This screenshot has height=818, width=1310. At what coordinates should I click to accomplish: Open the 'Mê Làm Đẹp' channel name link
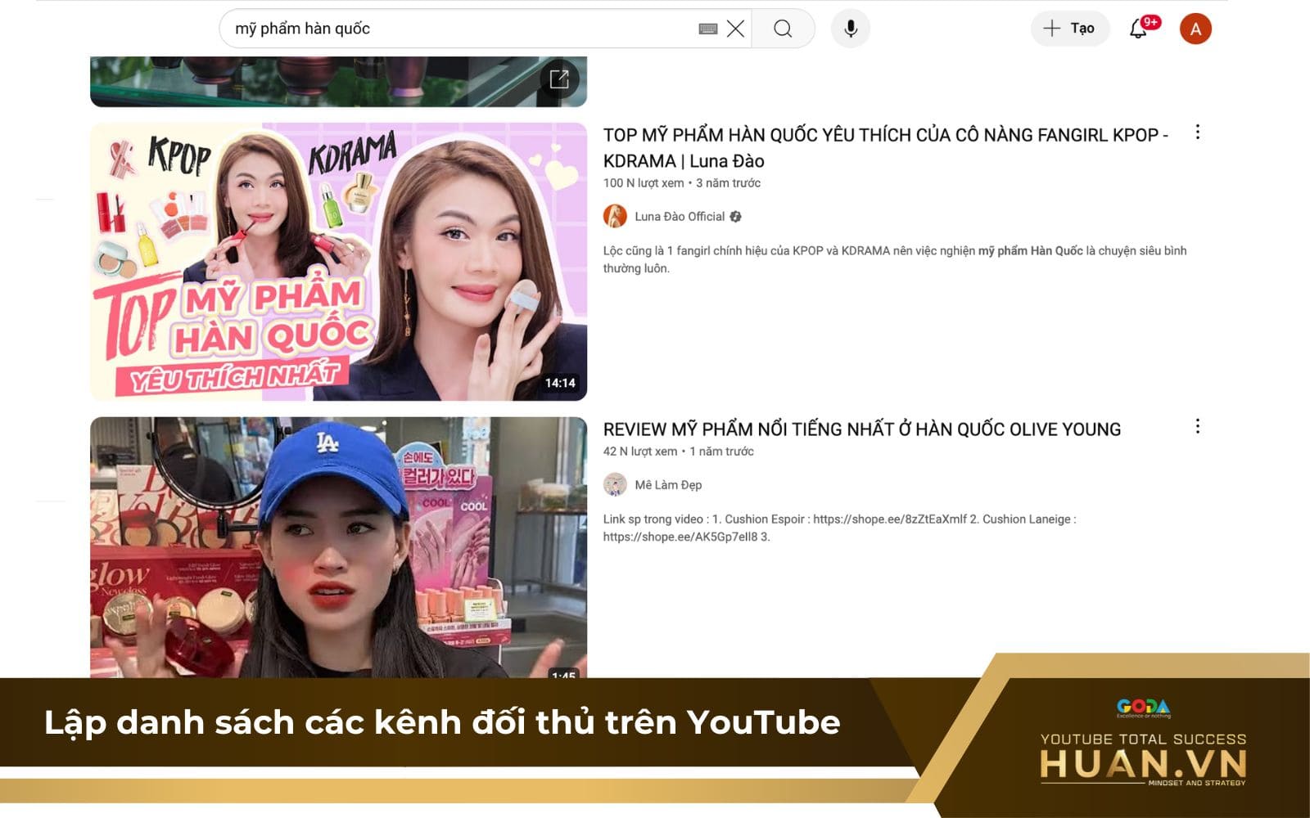(668, 485)
